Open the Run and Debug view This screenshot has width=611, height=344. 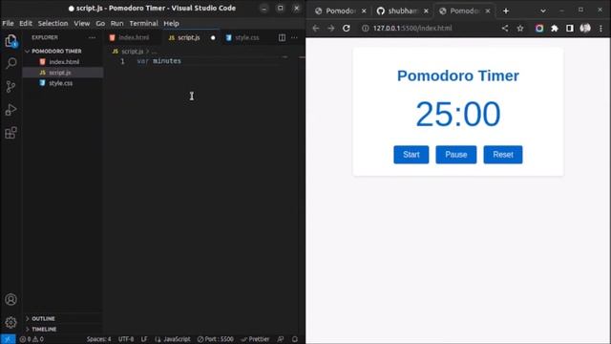point(11,110)
